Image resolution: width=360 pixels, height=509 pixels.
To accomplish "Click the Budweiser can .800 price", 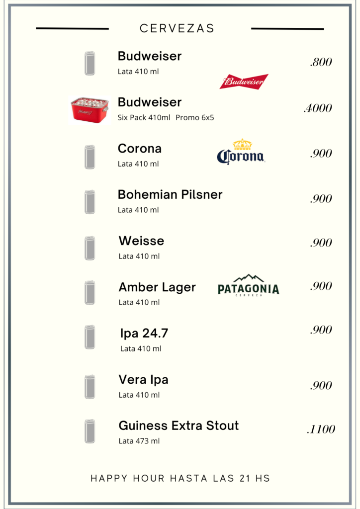I will (x=321, y=62).
